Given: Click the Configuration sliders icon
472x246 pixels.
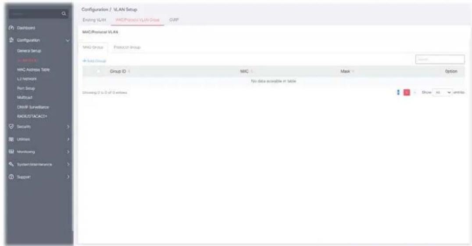Looking at the screenshot, I should click(11, 40).
